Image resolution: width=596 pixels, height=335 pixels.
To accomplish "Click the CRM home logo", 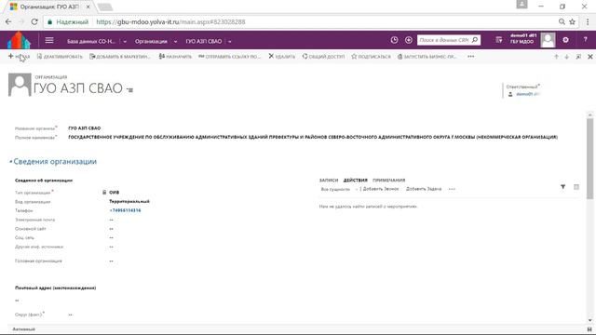I will (19, 40).
